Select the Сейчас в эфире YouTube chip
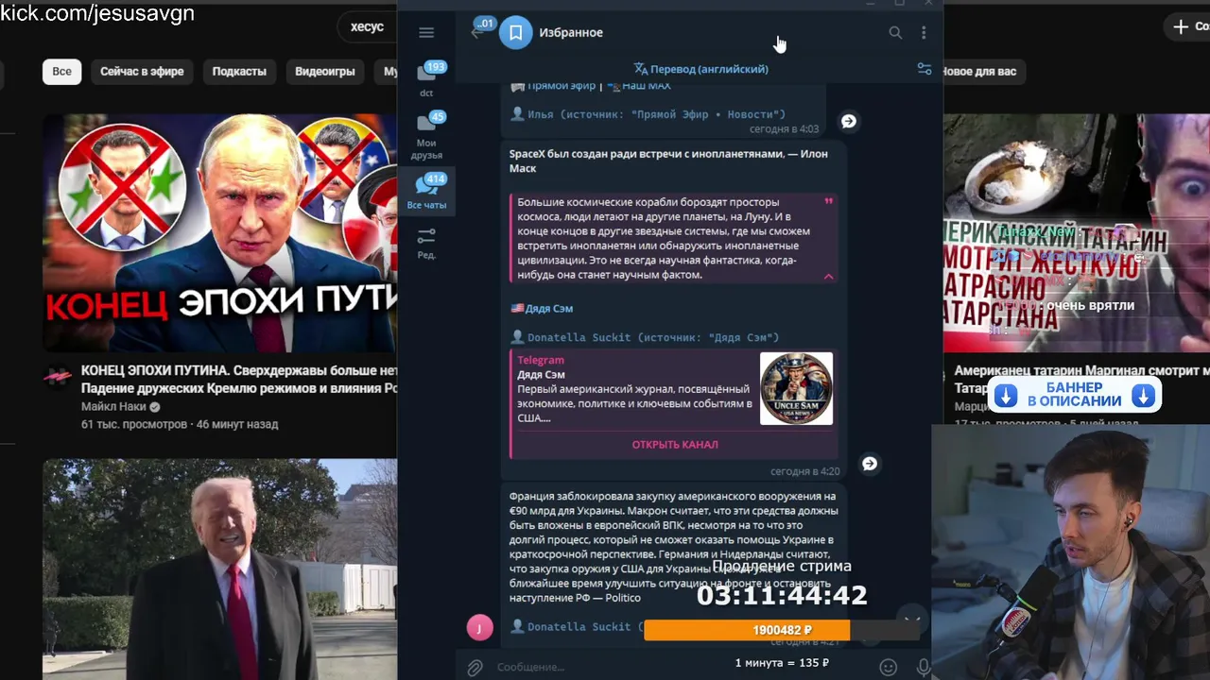This screenshot has width=1210, height=680. pos(142,72)
